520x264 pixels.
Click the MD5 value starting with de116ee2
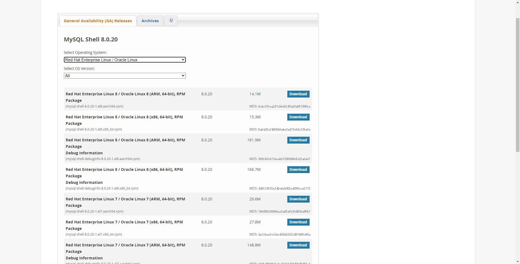(284, 234)
